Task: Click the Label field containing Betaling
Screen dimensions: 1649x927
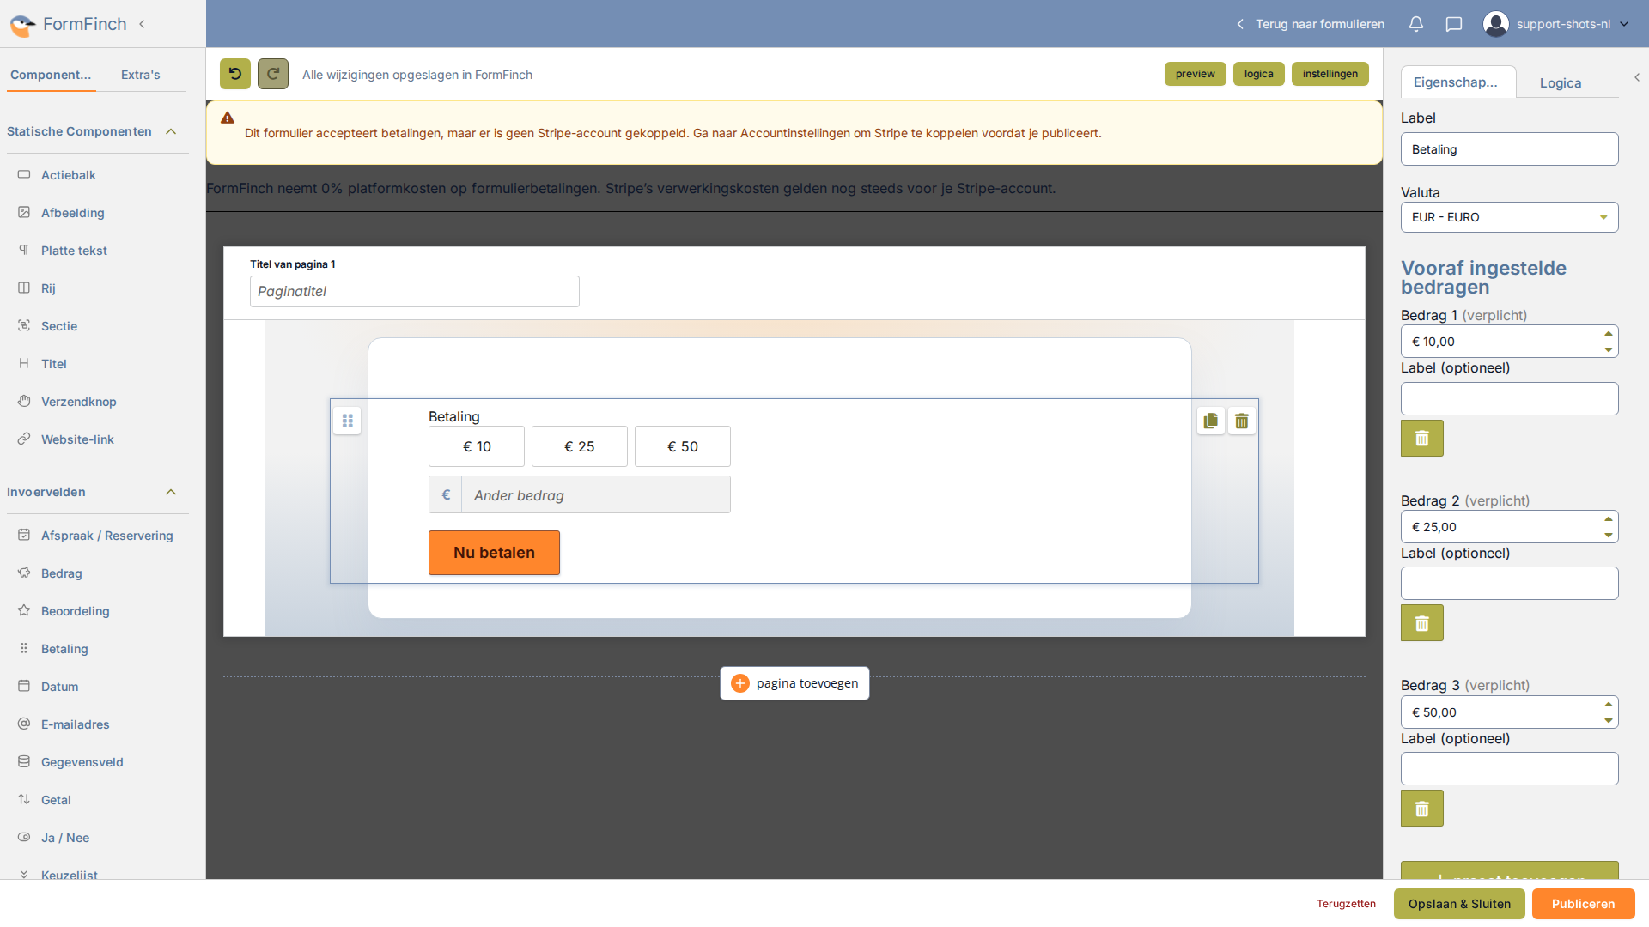Action: pos(1509,149)
